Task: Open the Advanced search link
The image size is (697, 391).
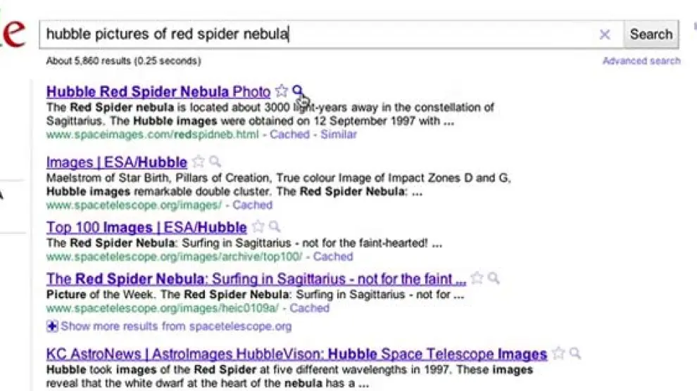Action: [x=641, y=61]
